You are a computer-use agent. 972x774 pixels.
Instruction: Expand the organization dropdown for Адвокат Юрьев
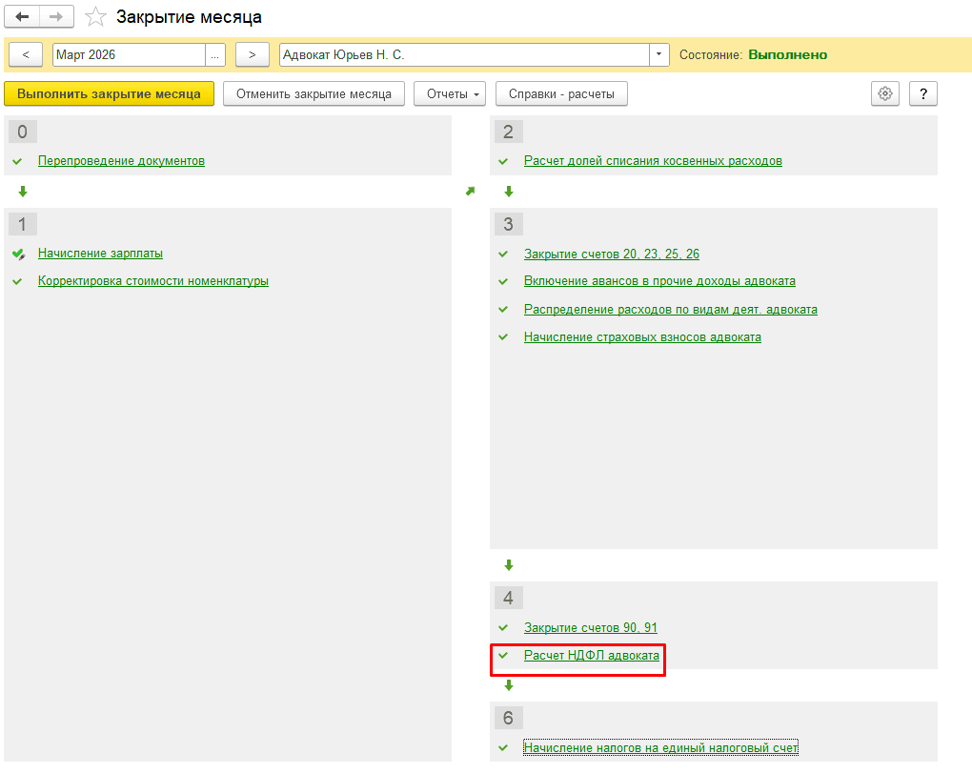pyautogui.click(x=658, y=54)
